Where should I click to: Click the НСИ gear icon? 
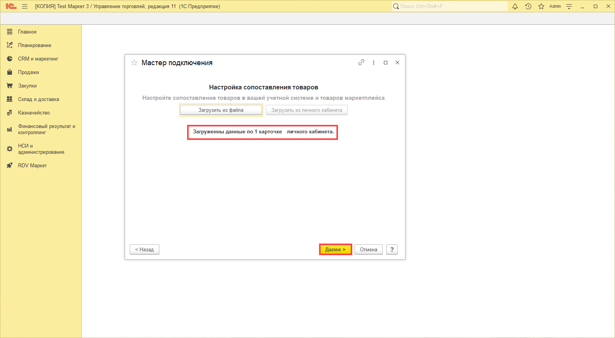10,149
